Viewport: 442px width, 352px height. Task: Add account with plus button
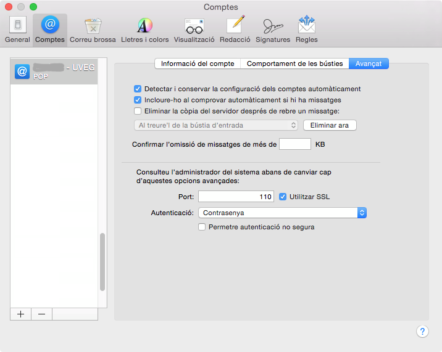(x=20, y=314)
